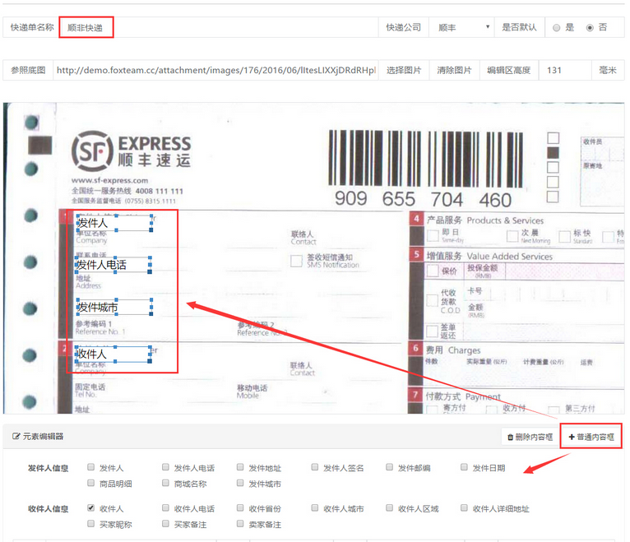Select the 发件人 box on the waybill
This screenshot has width=630, height=542.
coord(113,223)
